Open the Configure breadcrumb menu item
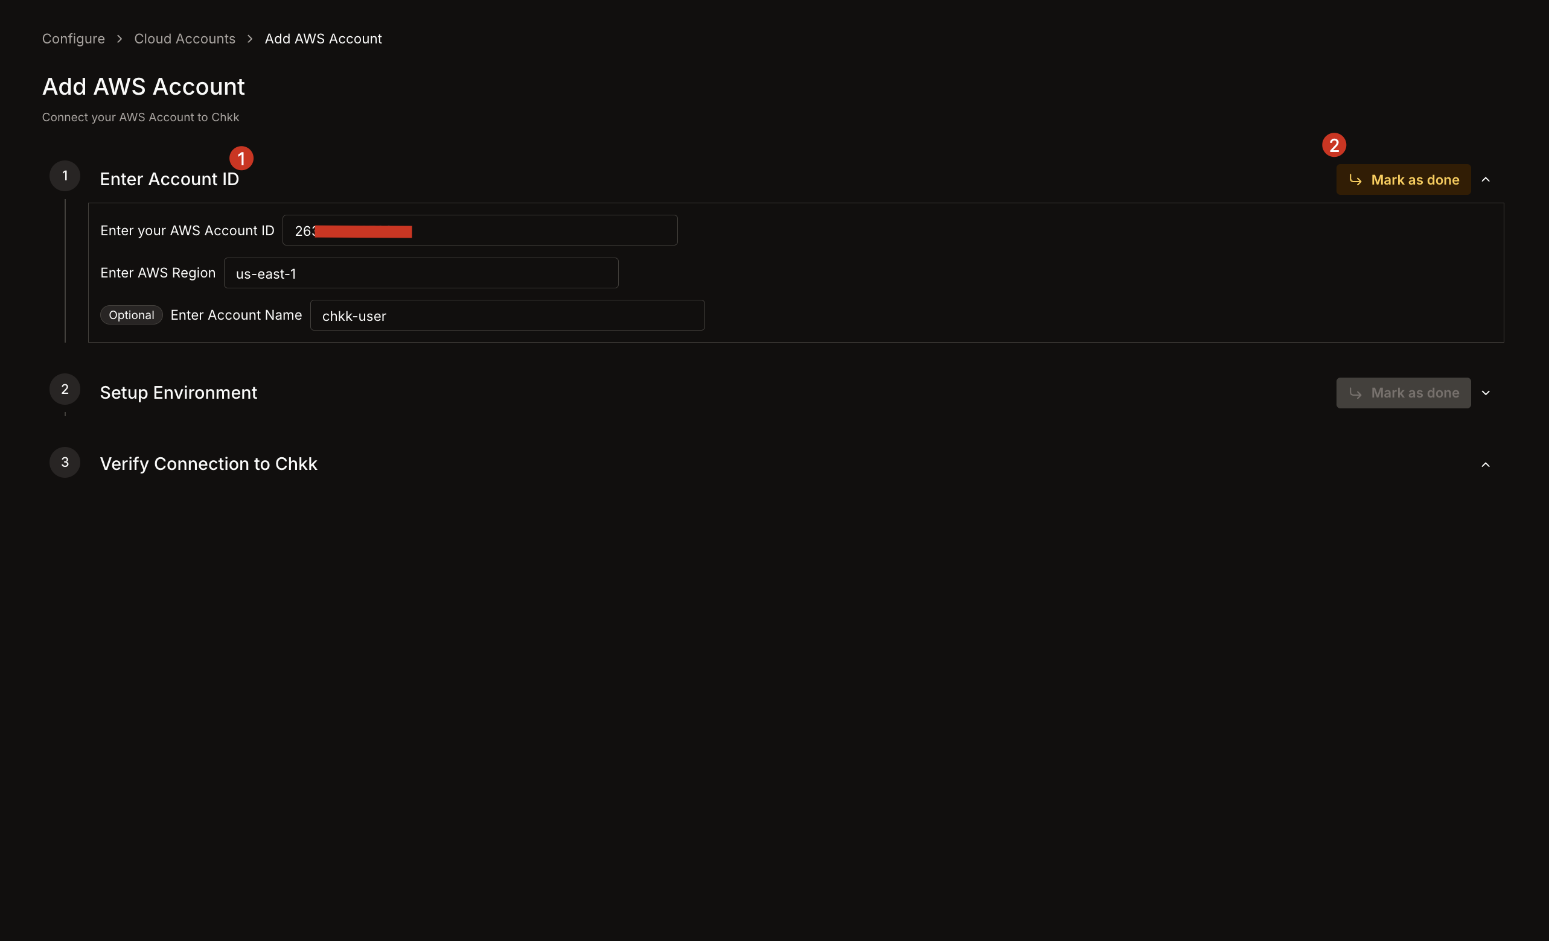1549x941 pixels. 73,39
